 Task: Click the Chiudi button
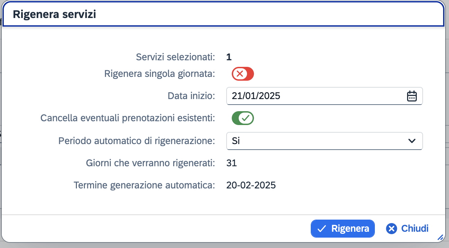point(407,229)
